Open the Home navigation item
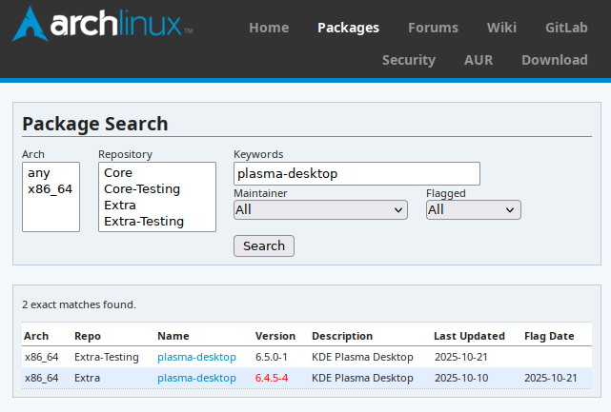 click(269, 28)
